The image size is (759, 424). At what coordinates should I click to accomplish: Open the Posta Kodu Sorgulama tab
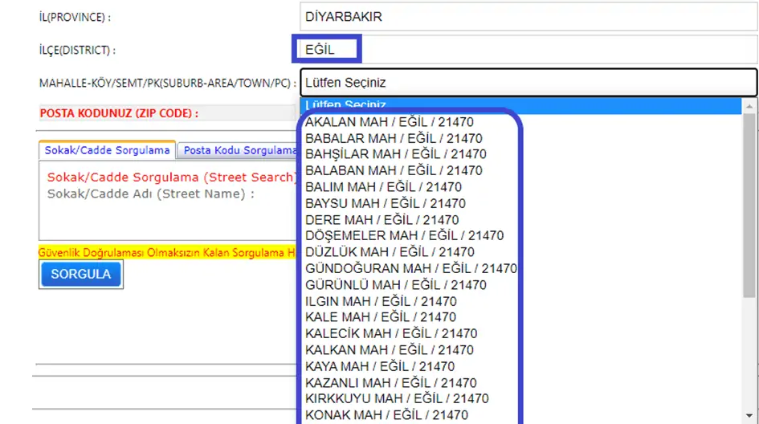(238, 150)
